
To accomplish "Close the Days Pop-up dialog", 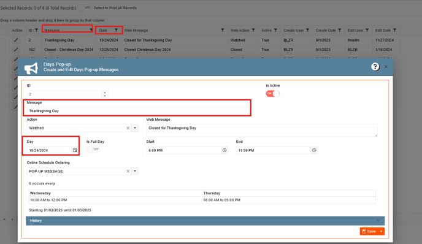I will point(386,67).
